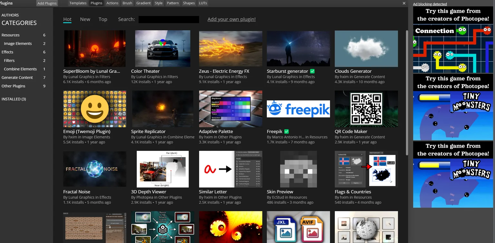Focus the plugin Search field
Screen dimensions: 495x243
(169, 19)
